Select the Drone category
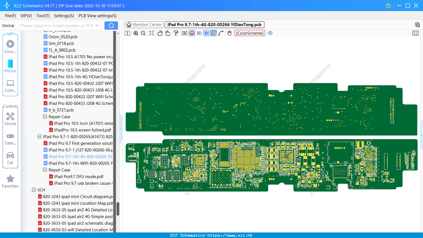This screenshot has width=423, height=238. 10,119
